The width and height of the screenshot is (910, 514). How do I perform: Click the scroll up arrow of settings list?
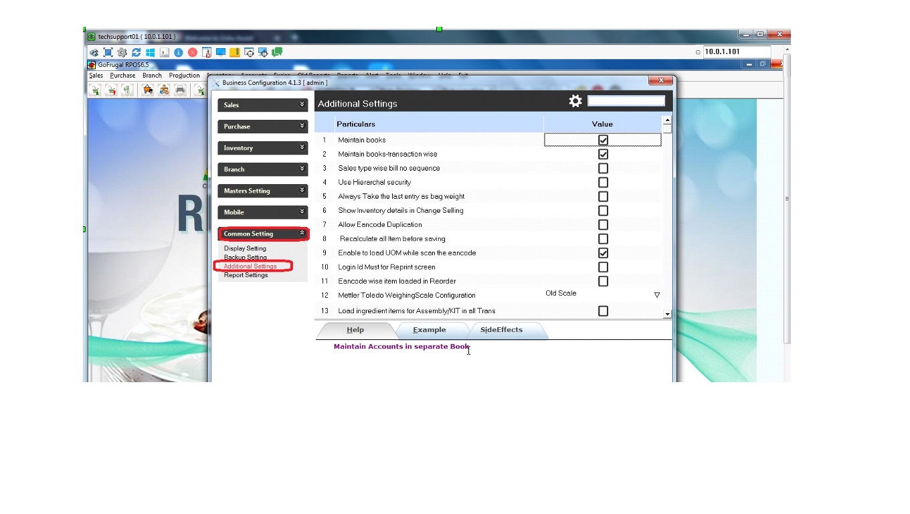(x=667, y=120)
